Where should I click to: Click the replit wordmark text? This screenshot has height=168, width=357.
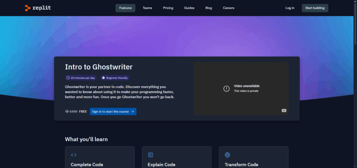(x=42, y=8)
